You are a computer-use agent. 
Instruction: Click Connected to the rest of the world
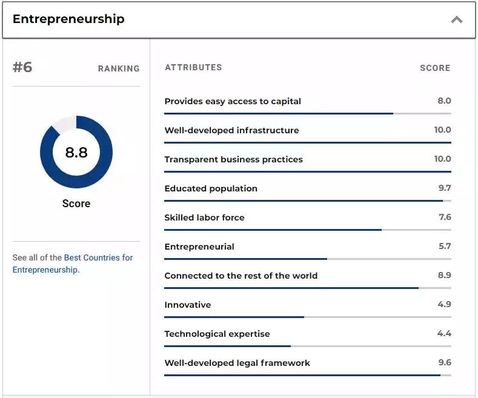(x=241, y=276)
